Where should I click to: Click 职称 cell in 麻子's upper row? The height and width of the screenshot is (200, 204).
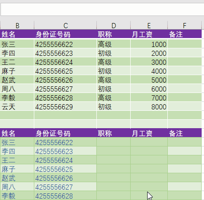pos(114,71)
